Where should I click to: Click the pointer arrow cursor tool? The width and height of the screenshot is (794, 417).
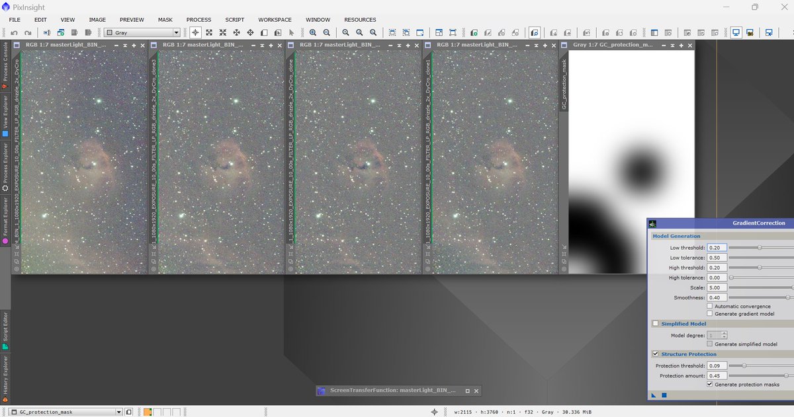tap(291, 32)
